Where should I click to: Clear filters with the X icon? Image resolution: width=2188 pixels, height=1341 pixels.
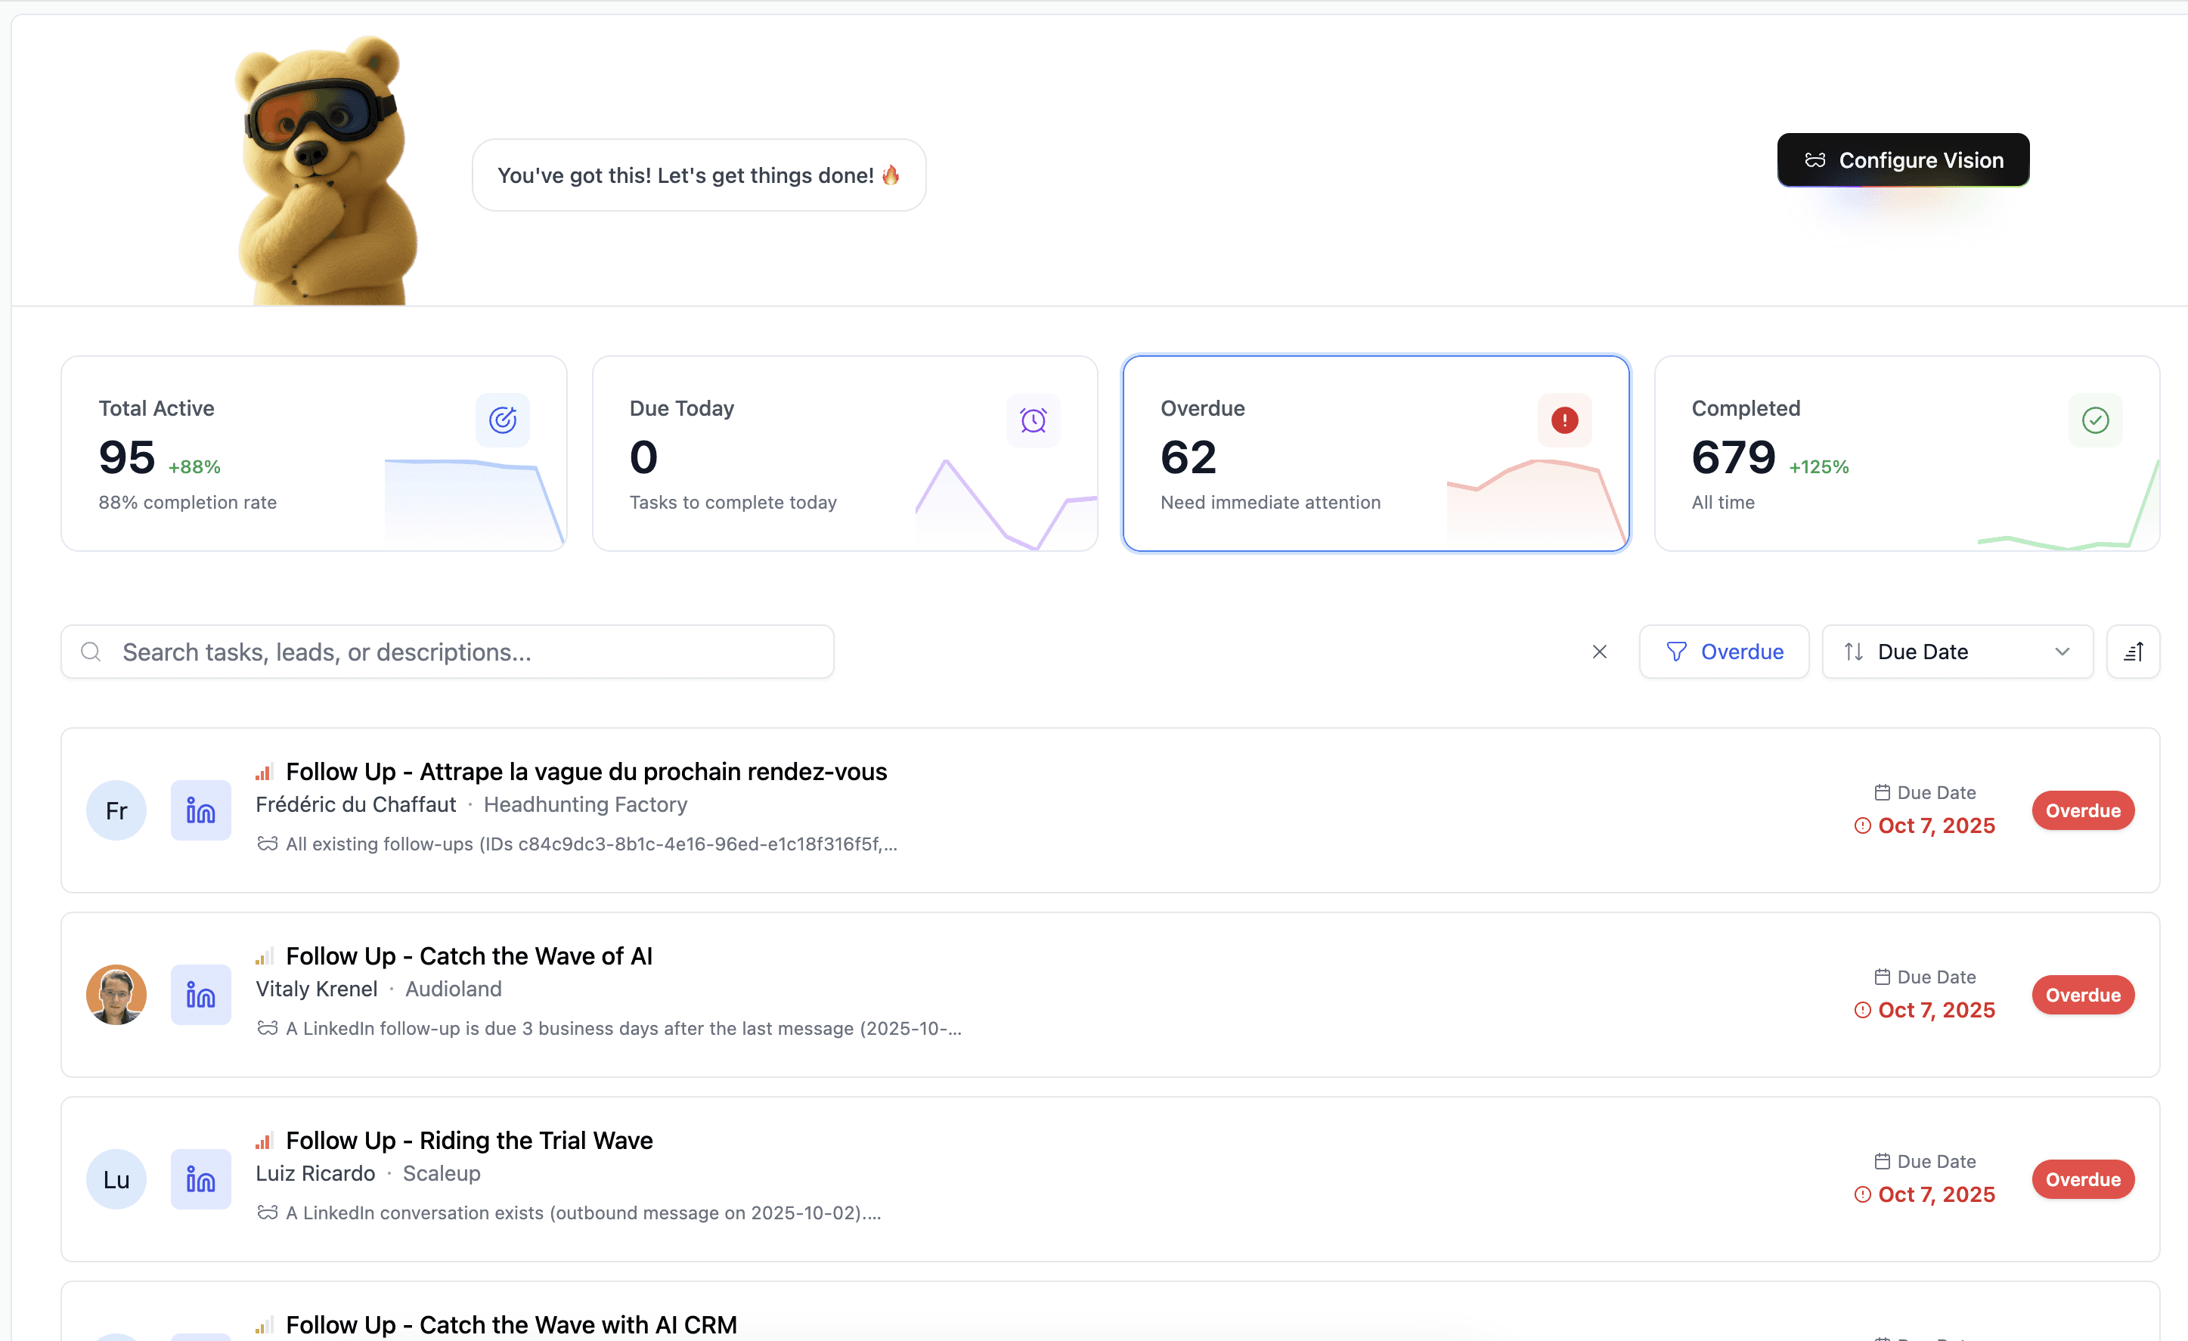[1599, 652]
